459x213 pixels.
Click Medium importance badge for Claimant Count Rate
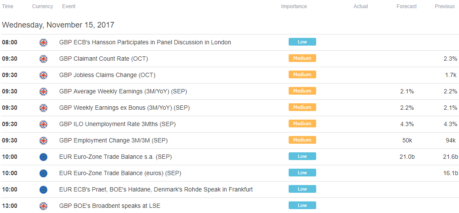302,58
